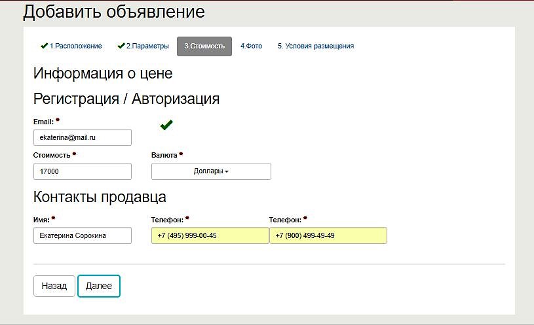Click the Стоимость field label

tap(52, 155)
